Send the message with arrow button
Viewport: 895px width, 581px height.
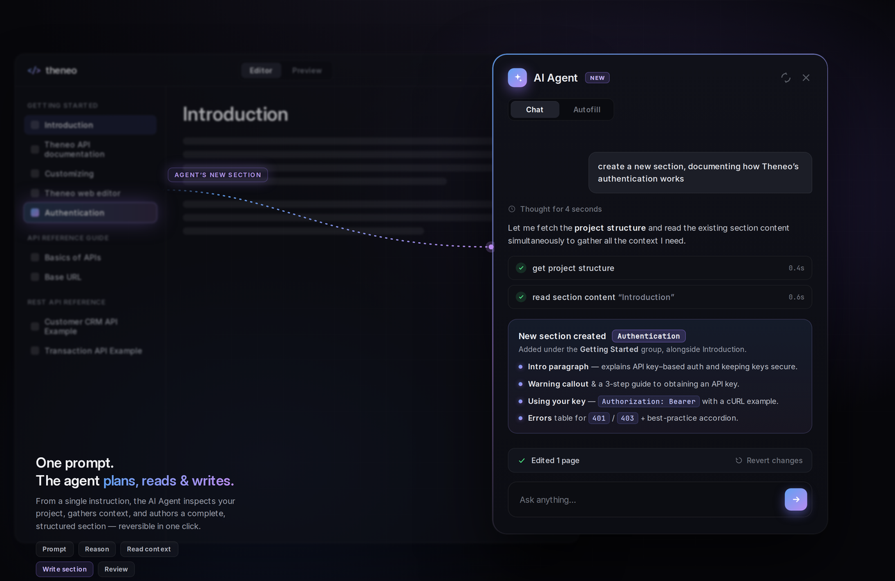click(796, 499)
